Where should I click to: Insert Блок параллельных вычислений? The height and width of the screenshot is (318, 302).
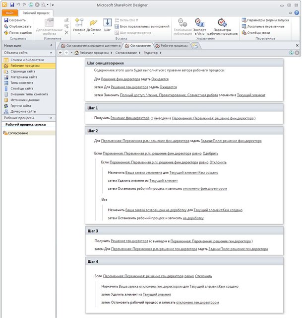[x=142, y=26]
